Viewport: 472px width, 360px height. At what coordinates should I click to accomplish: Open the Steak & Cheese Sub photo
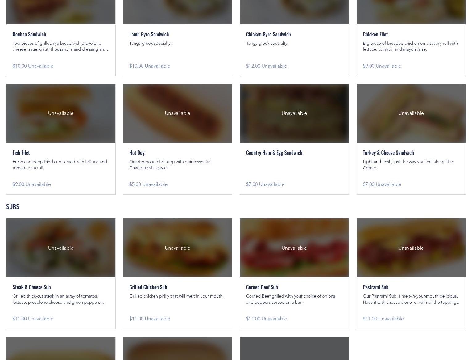[61, 248]
